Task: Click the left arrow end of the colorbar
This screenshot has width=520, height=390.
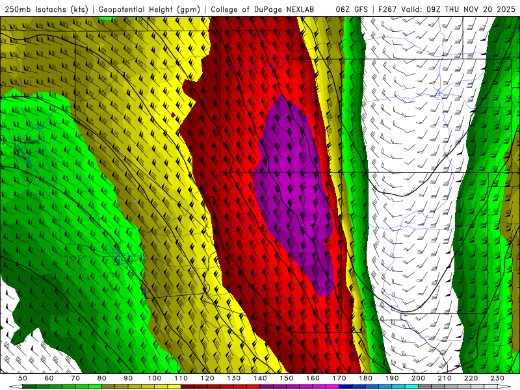Action: [16, 387]
